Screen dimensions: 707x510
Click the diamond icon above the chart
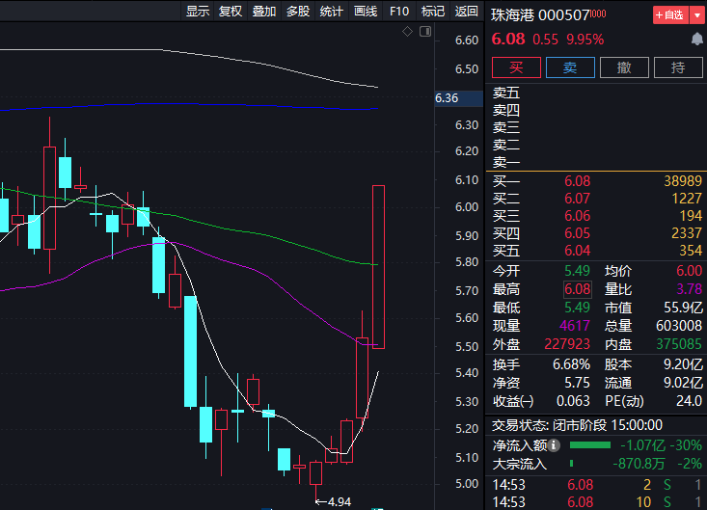(408, 33)
